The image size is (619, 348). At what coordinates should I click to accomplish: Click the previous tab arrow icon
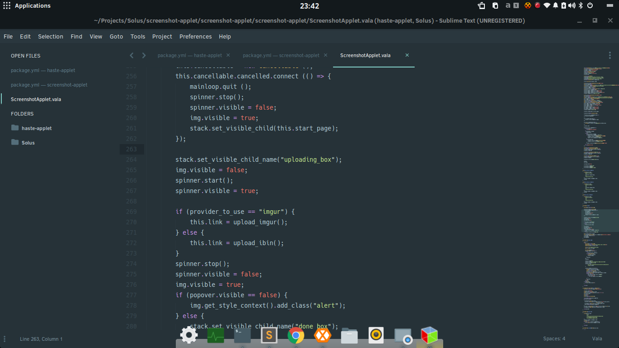tap(131, 55)
